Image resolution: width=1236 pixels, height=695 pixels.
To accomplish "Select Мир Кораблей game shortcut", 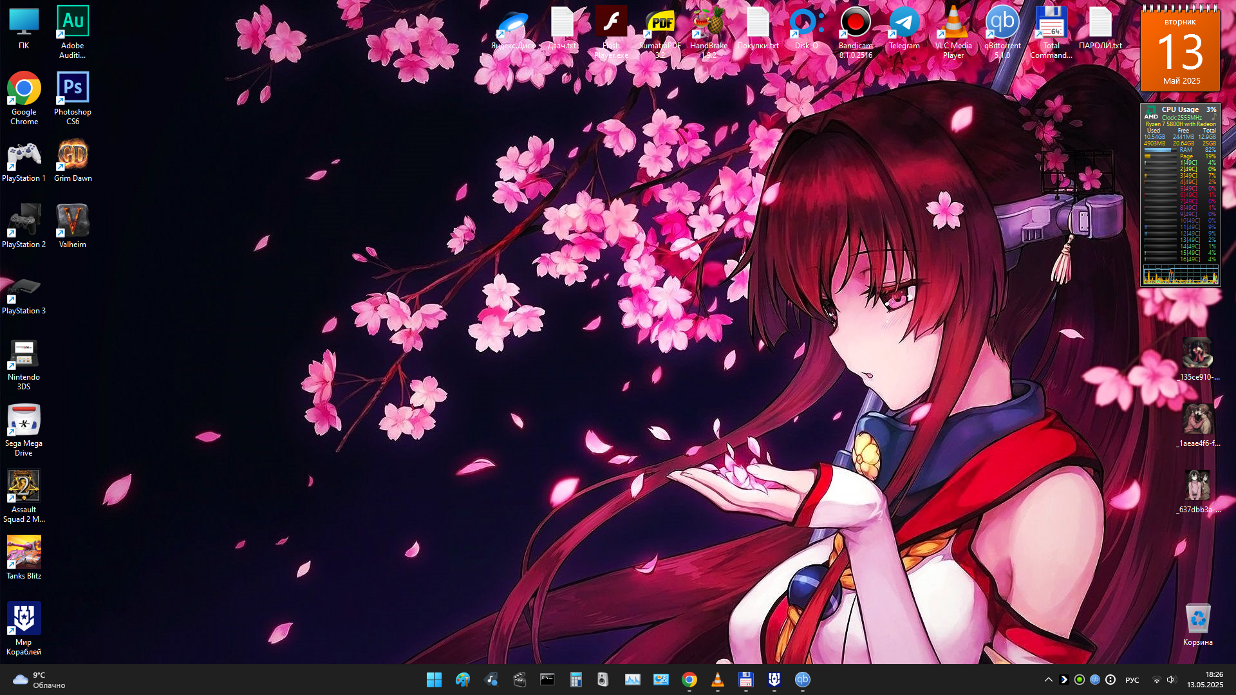I will click(x=24, y=629).
